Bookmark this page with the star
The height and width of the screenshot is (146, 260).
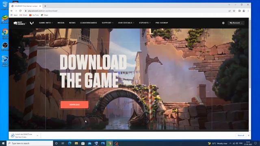(234, 11)
